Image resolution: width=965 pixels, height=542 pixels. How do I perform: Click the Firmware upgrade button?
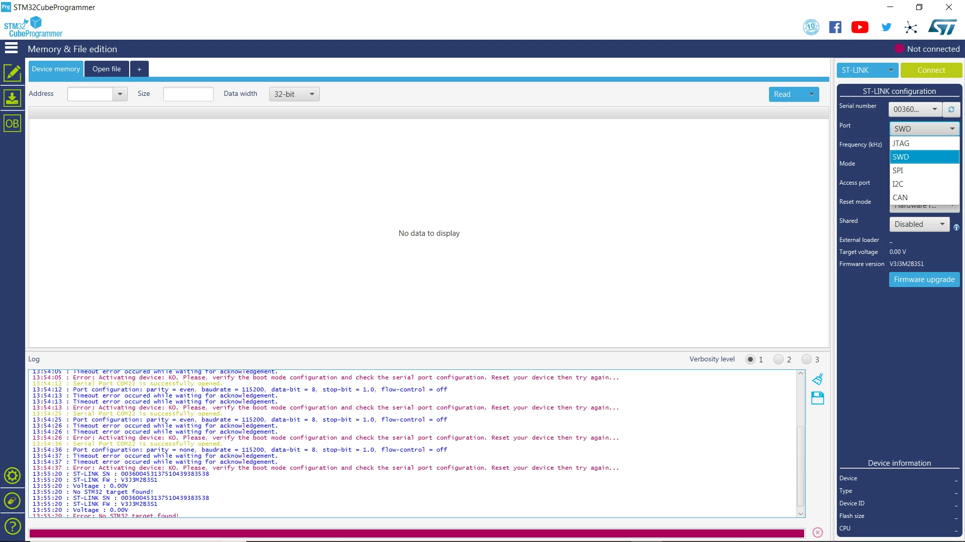[924, 280]
